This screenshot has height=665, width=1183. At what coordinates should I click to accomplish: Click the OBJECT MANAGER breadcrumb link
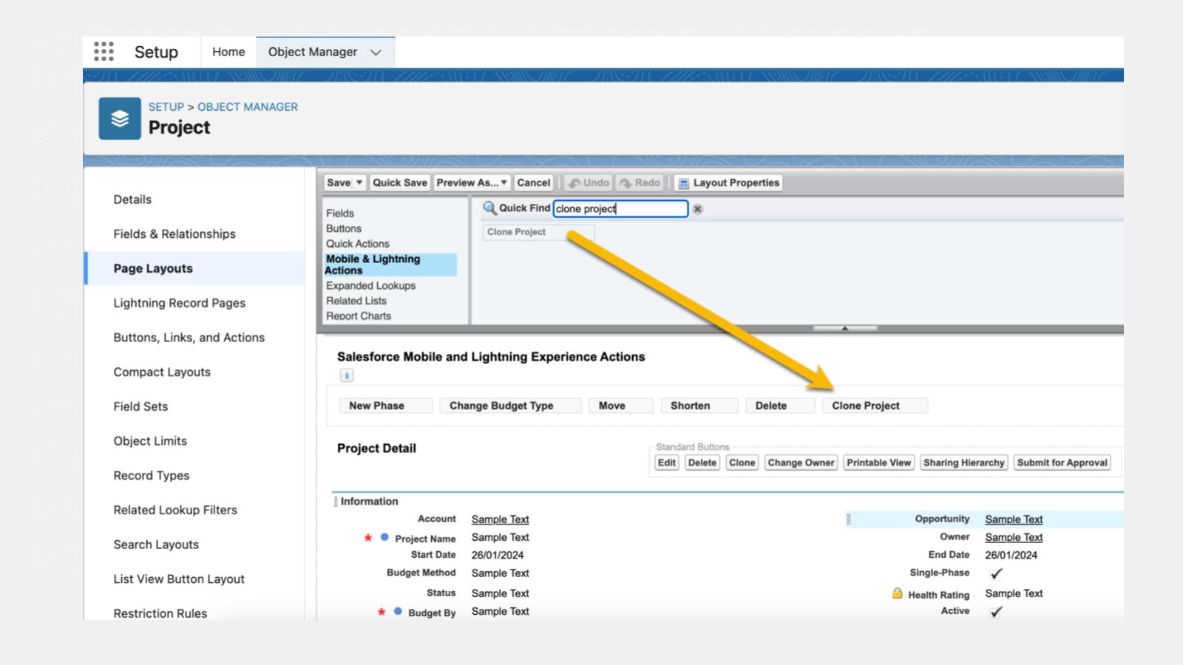click(248, 107)
